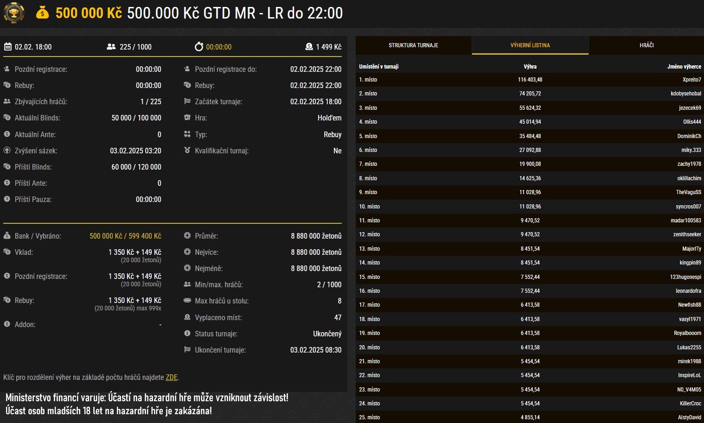This screenshot has width=704, height=423.
Task: Click the icon next to Typ
Action: click(187, 134)
